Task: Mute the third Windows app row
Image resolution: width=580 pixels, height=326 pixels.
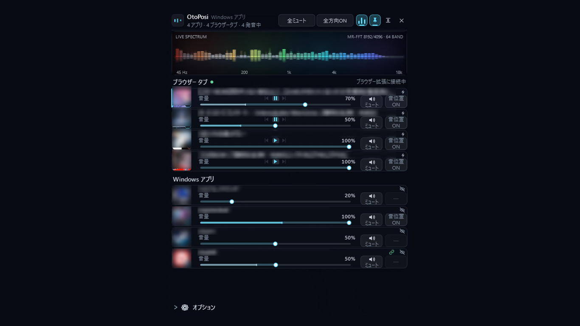Action: click(372, 241)
